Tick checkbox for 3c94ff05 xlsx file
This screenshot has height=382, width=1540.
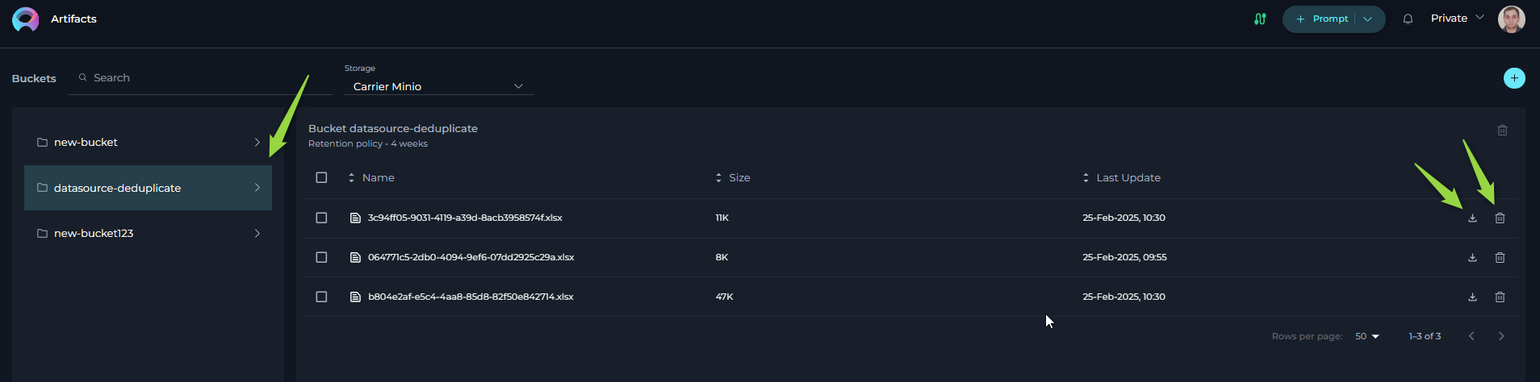click(x=321, y=218)
